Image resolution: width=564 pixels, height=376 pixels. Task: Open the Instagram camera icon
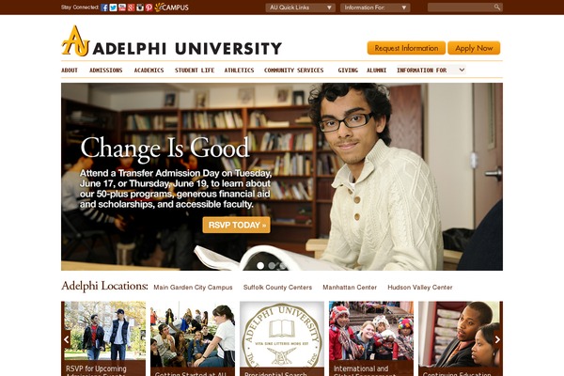[140, 8]
